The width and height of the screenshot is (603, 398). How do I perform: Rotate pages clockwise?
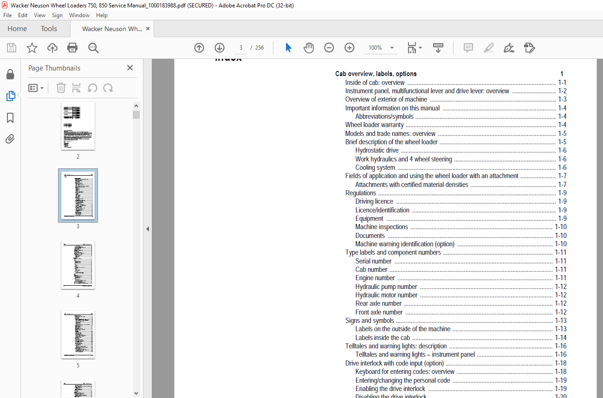(108, 88)
